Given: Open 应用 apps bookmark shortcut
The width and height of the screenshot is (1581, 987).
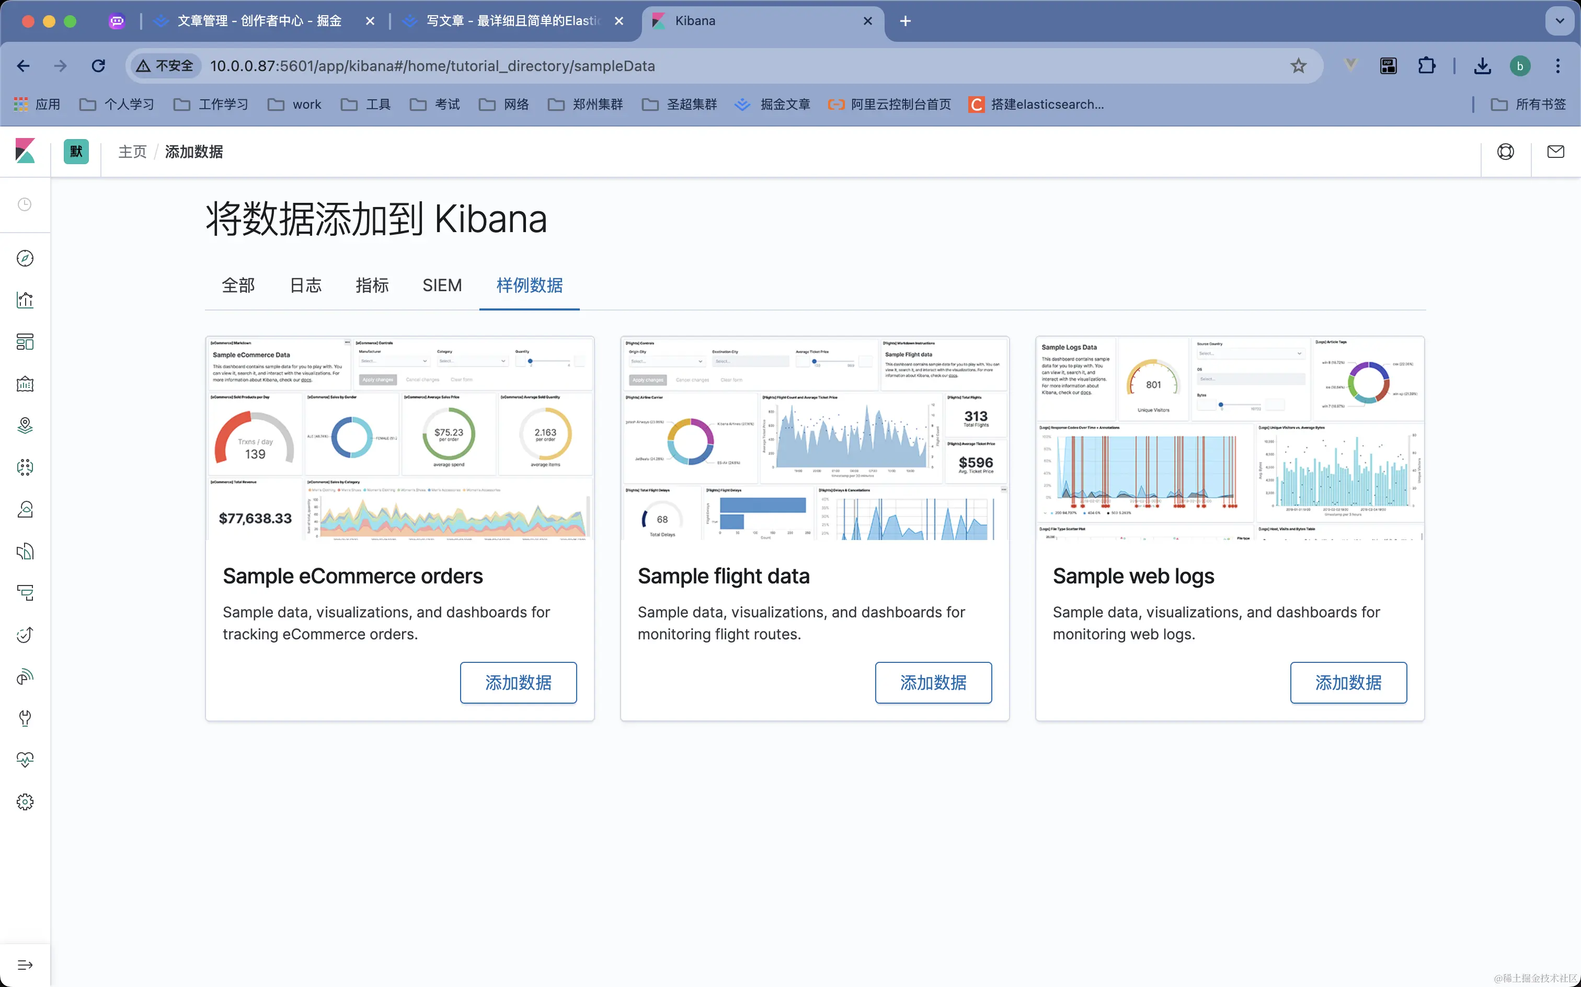Looking at the screenshot, I should (x=37, y=105).
